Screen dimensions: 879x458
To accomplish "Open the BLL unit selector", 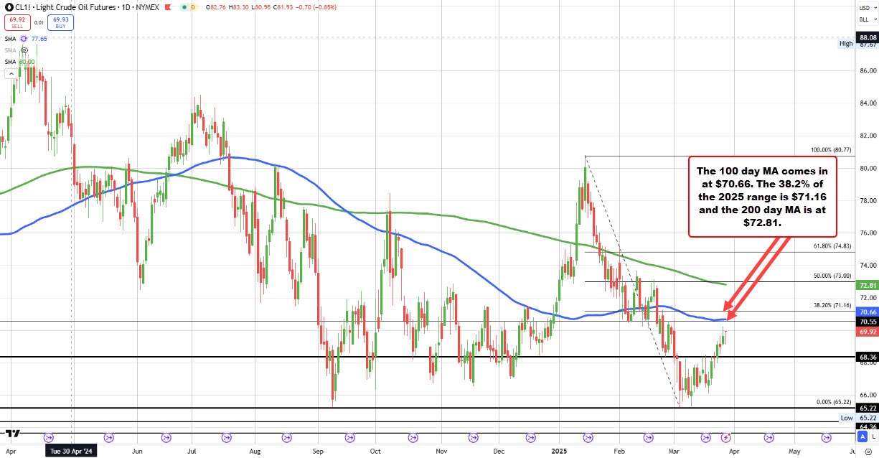I will (x=864, y=19).
